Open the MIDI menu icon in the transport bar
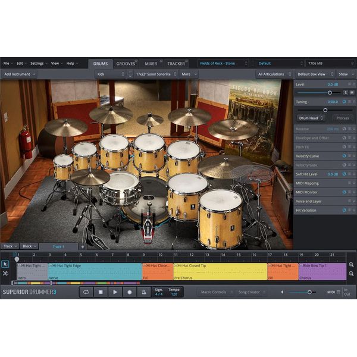Viewport: 357px width, 357px height. [339, 292]
